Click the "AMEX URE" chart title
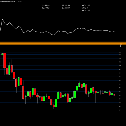 [17, 2]
